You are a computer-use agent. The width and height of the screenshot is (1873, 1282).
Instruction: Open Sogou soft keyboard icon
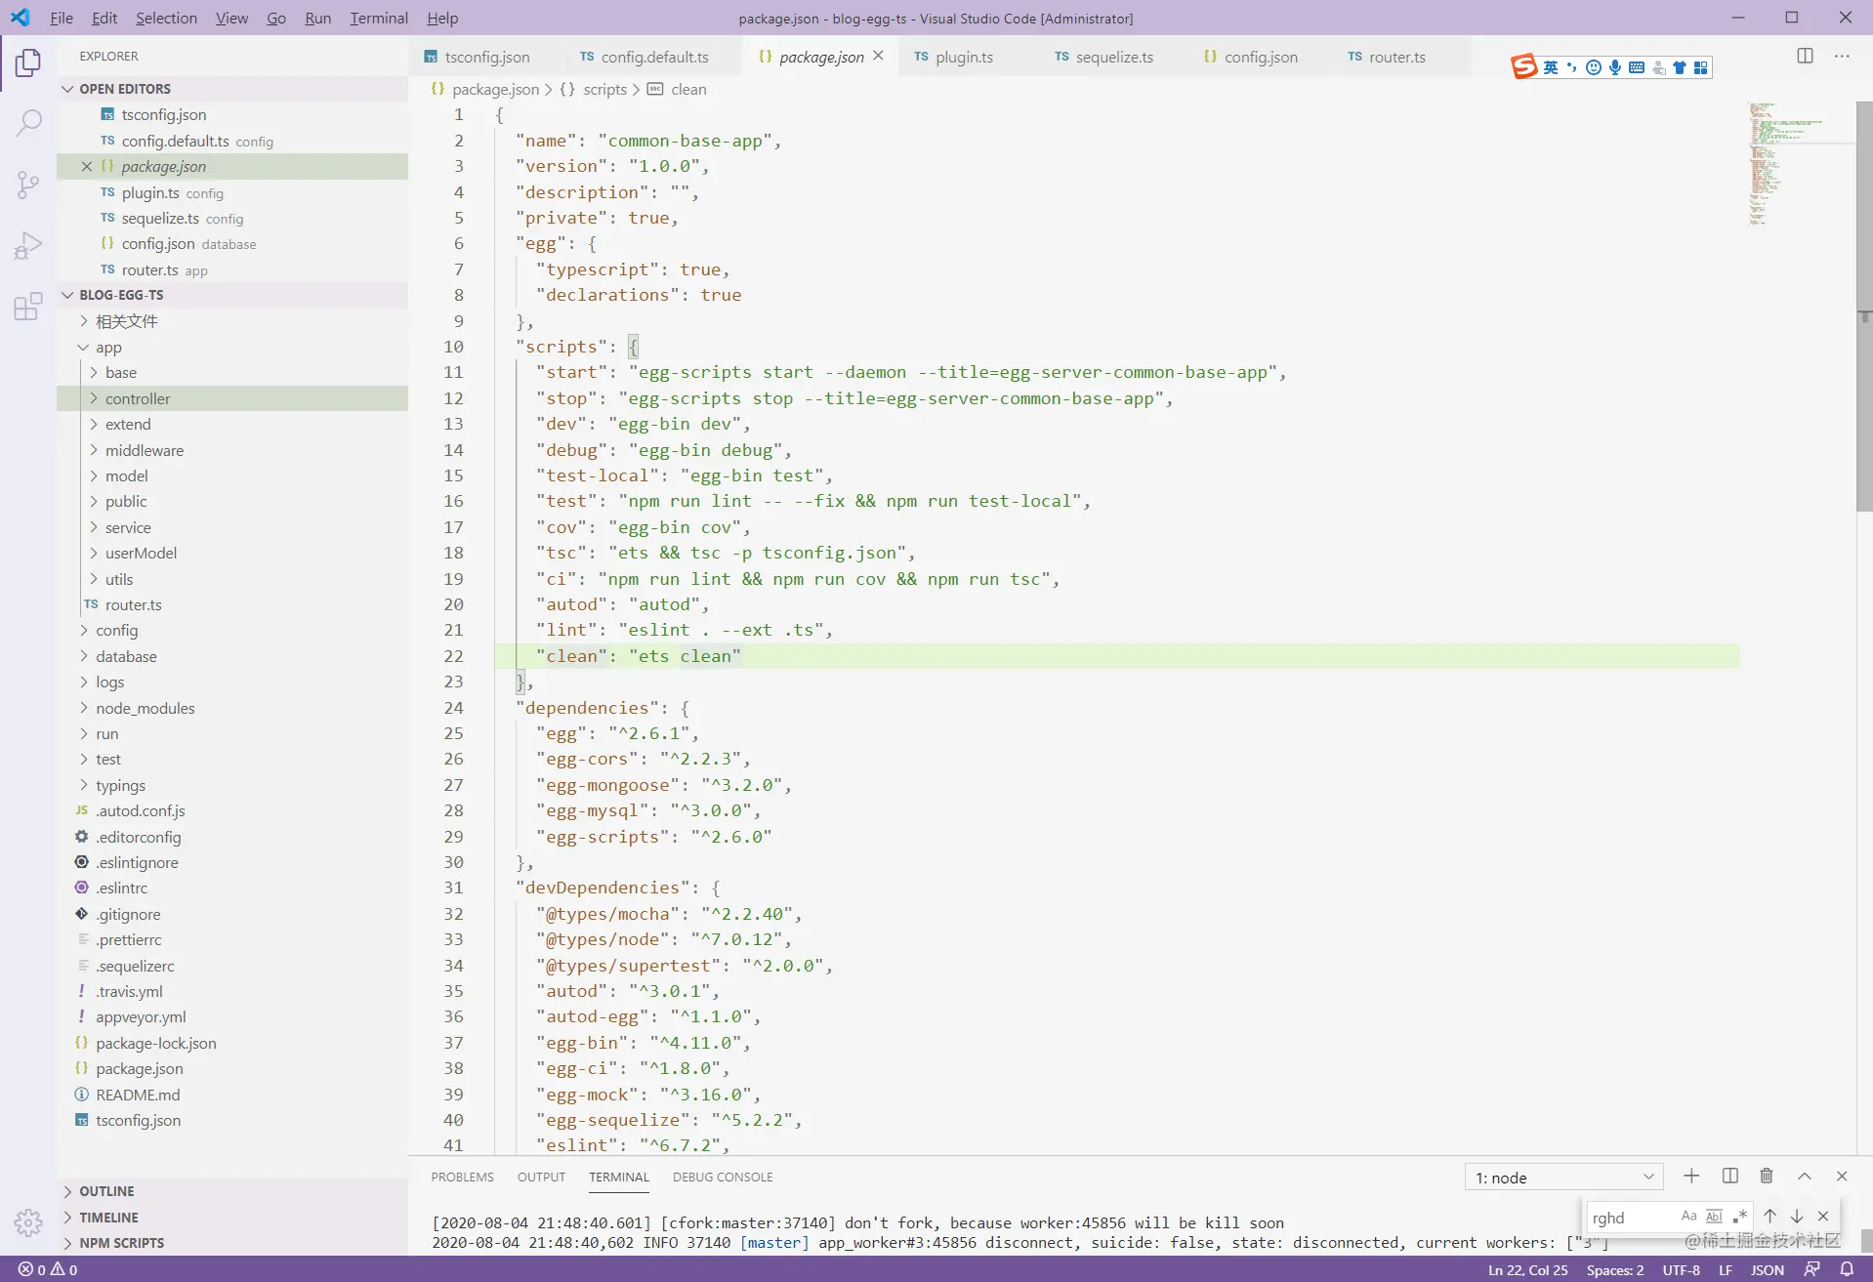1637,67
